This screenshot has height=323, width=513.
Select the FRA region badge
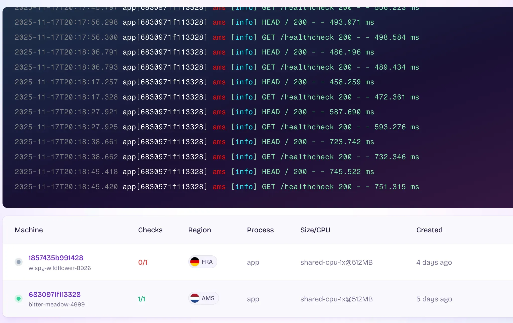pyautogui.click(x=203, y=262)
